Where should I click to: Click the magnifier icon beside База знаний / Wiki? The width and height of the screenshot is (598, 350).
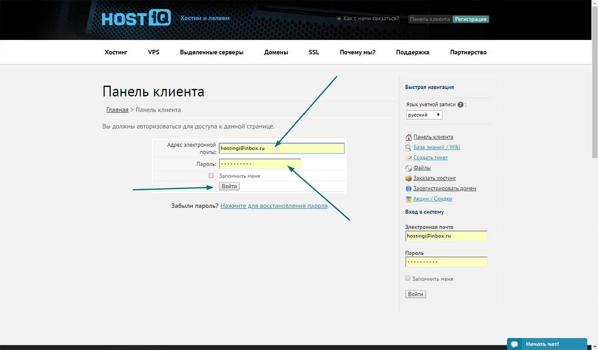pyautogui.click(x=408, y=147)
